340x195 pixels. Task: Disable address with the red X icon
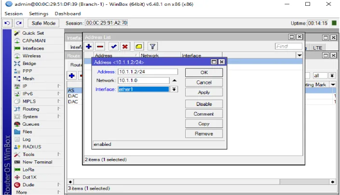pyautogui.click(x=125, y=46)
